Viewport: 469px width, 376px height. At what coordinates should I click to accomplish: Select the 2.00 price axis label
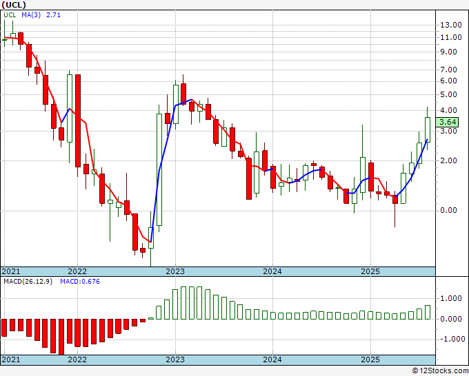(449, 160)
